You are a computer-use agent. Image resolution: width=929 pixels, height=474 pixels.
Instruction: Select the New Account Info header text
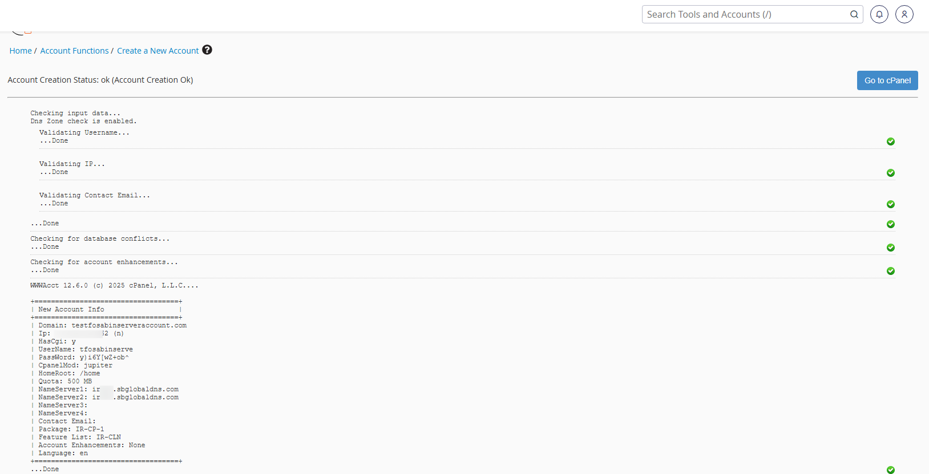71,310
